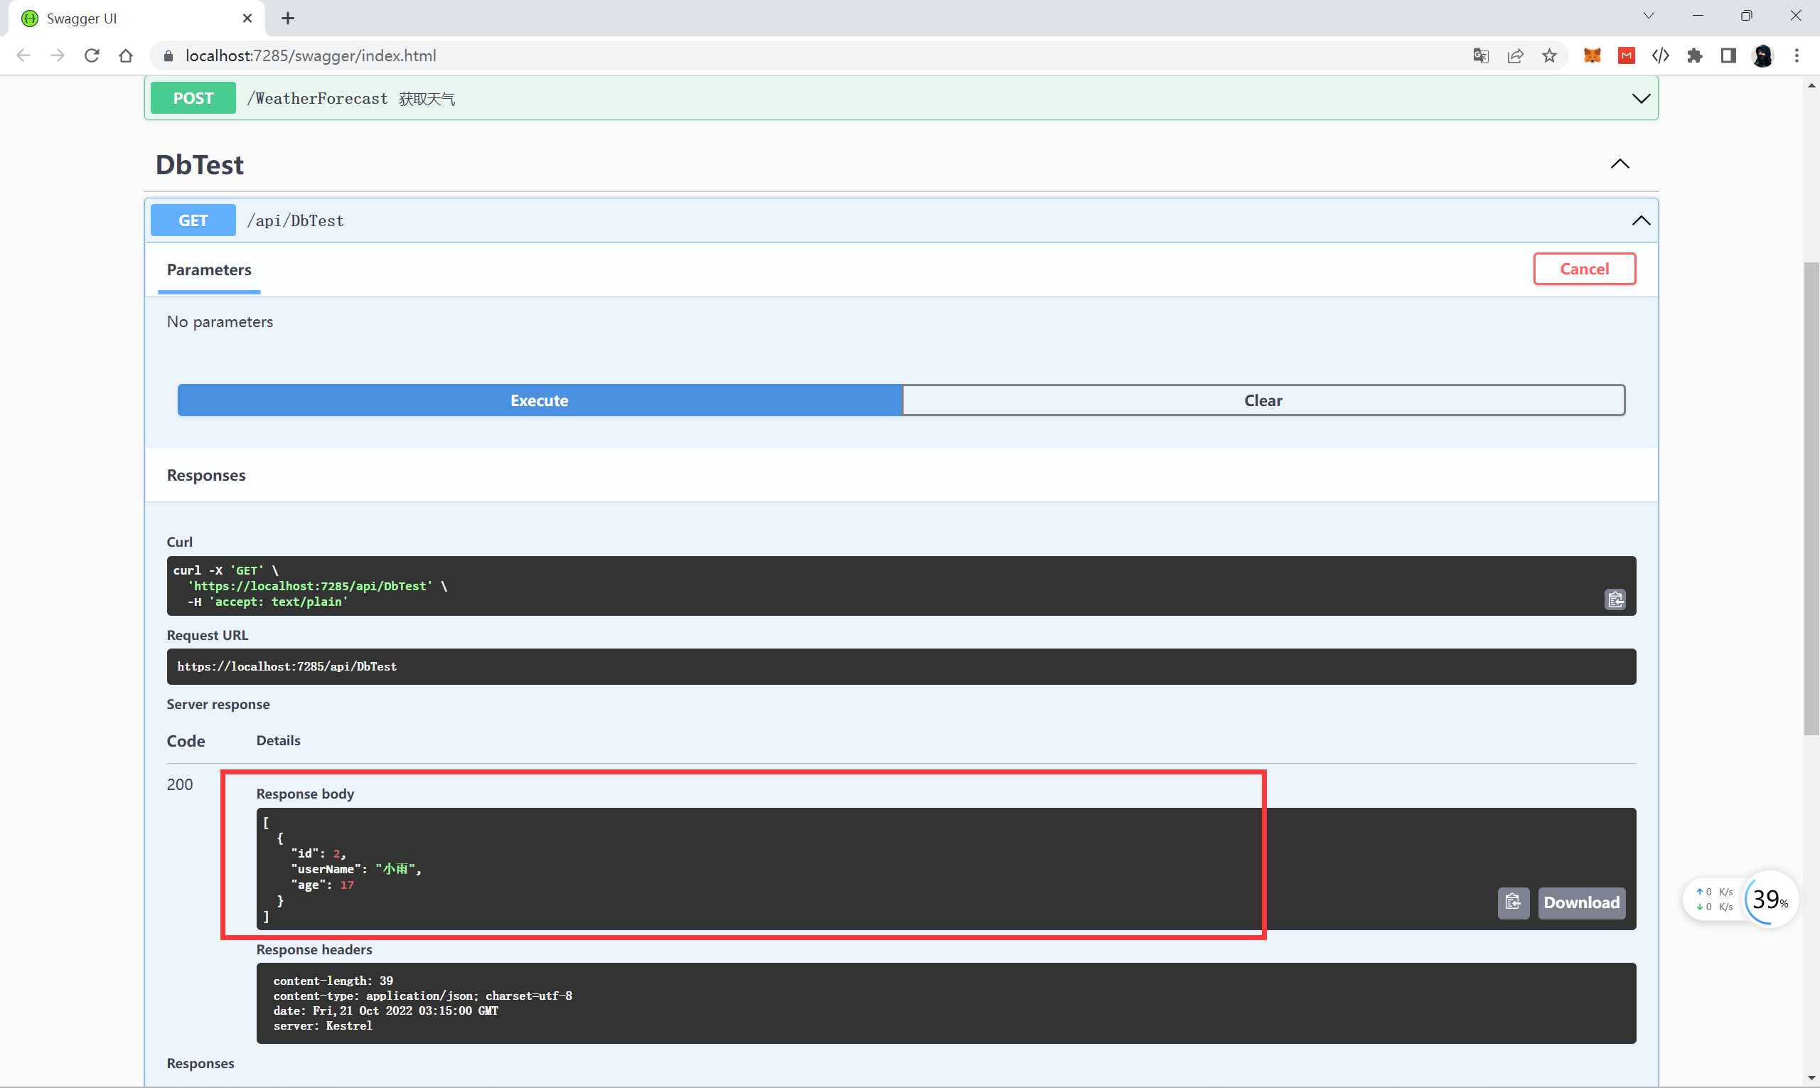Click the browser reload icon

point(92,55)
